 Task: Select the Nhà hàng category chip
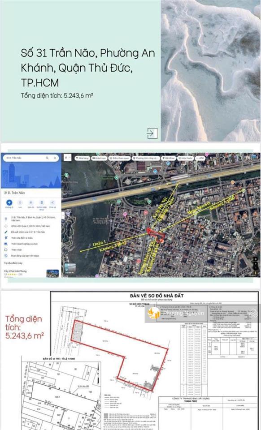click(x=82, y=158)
